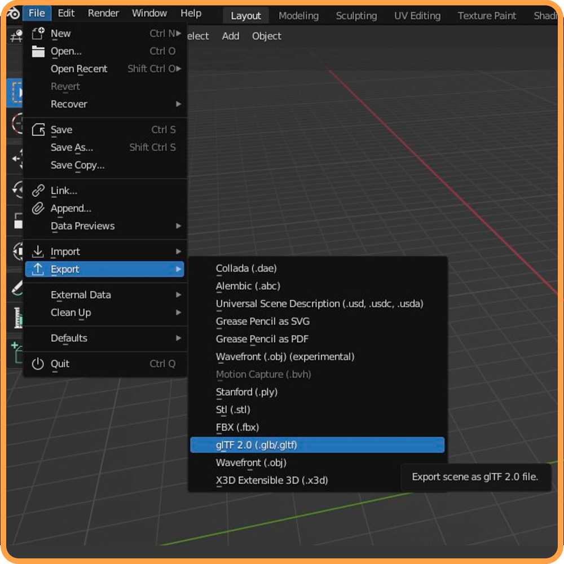Click the Blender logo icon
This screenshot has width=564, height=564.
13,14
